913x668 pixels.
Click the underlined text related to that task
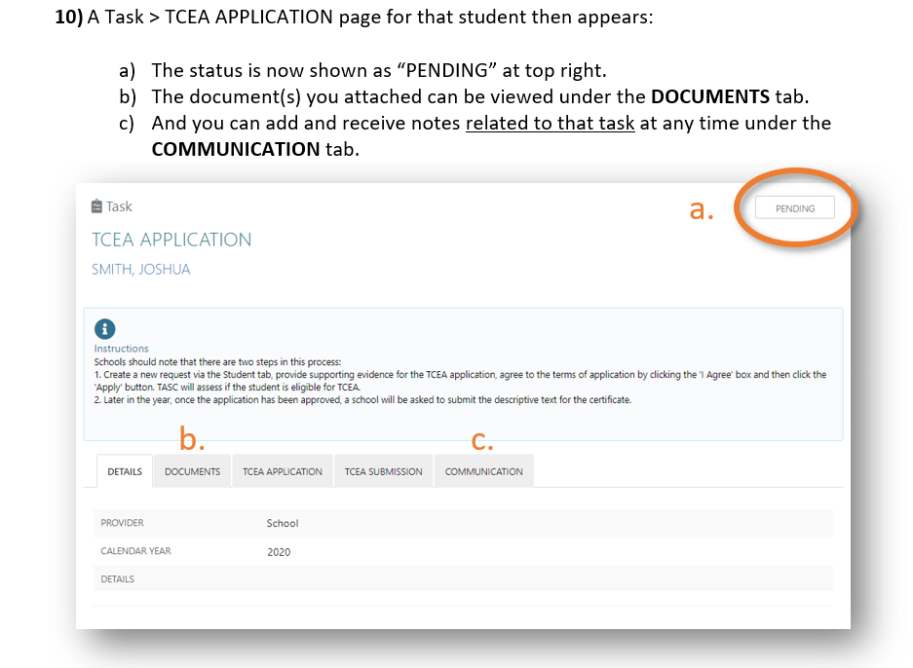[550, 123]
